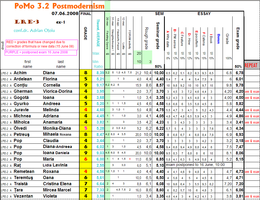The height and width of the screenshot is (200, 260).
Task: Click Pop Ioana's seminar grade '10,00'
Action: 159,153
